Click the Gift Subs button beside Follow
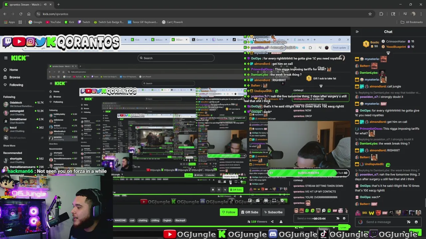The height and width of the screenshot is (239, 426). click(250, 212)
